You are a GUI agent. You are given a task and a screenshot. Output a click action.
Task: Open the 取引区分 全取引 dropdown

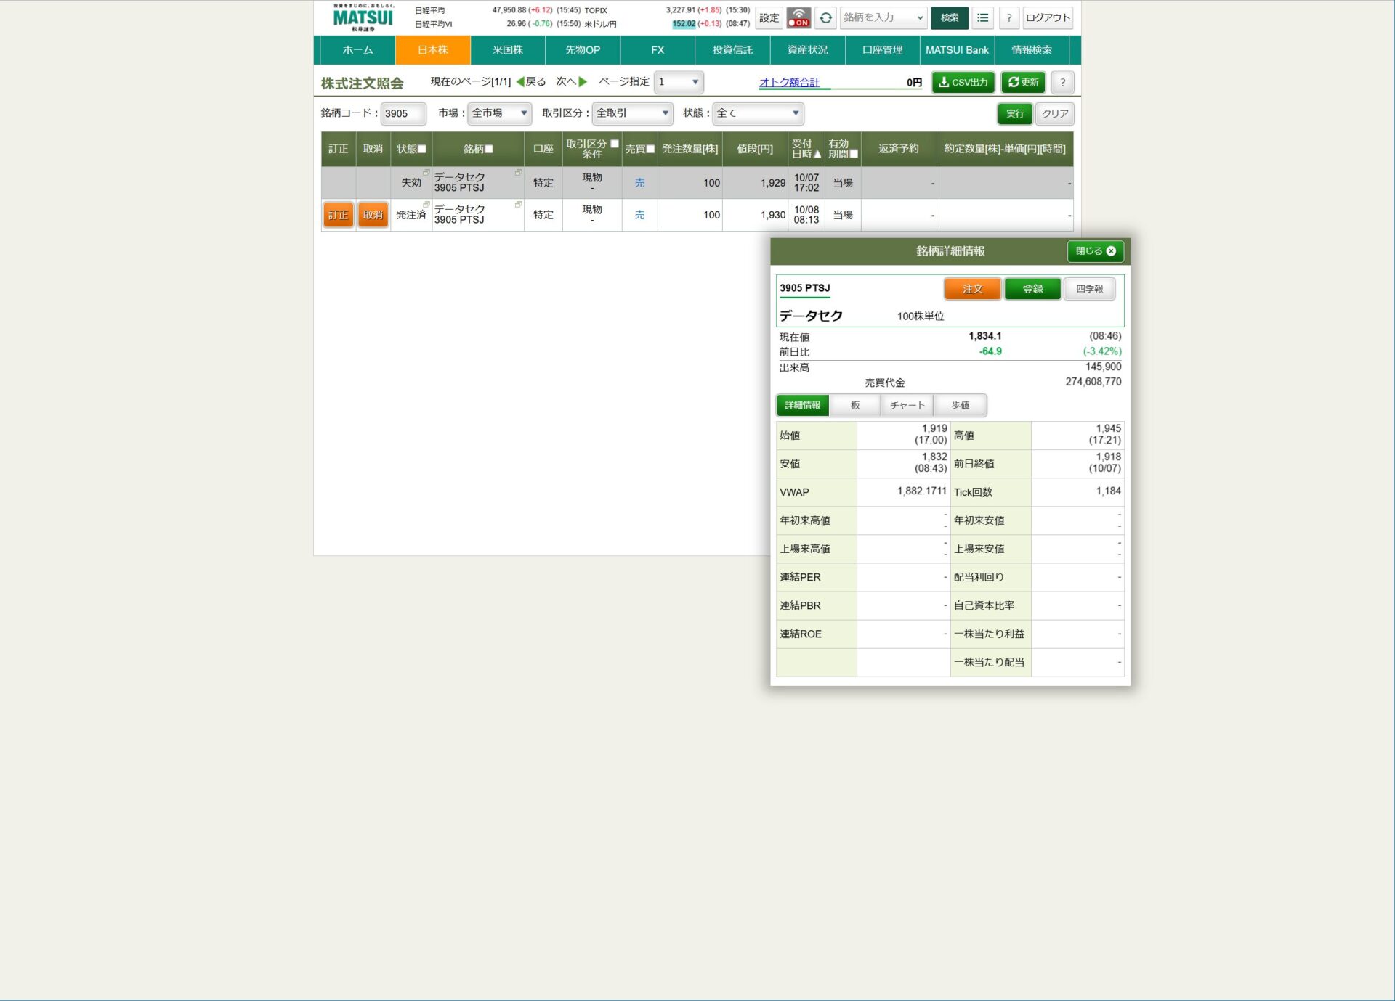pos(632,113)
